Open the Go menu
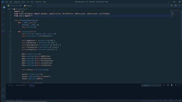Screen dimensions: 182x102 point(28,2)
